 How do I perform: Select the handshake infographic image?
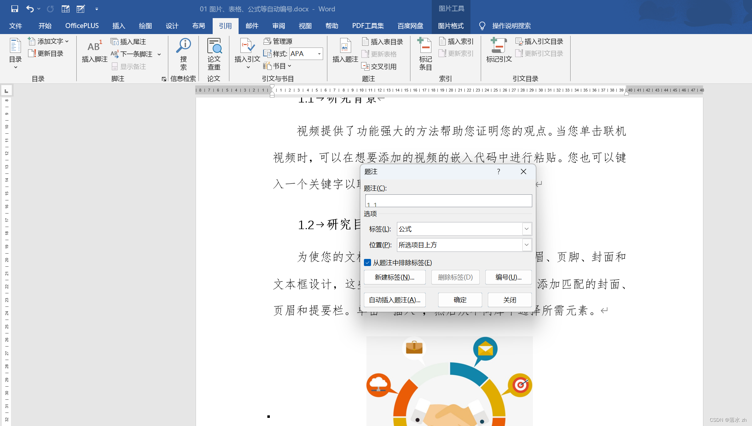449,381
